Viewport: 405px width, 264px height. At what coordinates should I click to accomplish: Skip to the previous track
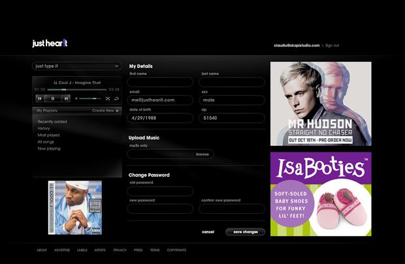click(x=40, y=98)
